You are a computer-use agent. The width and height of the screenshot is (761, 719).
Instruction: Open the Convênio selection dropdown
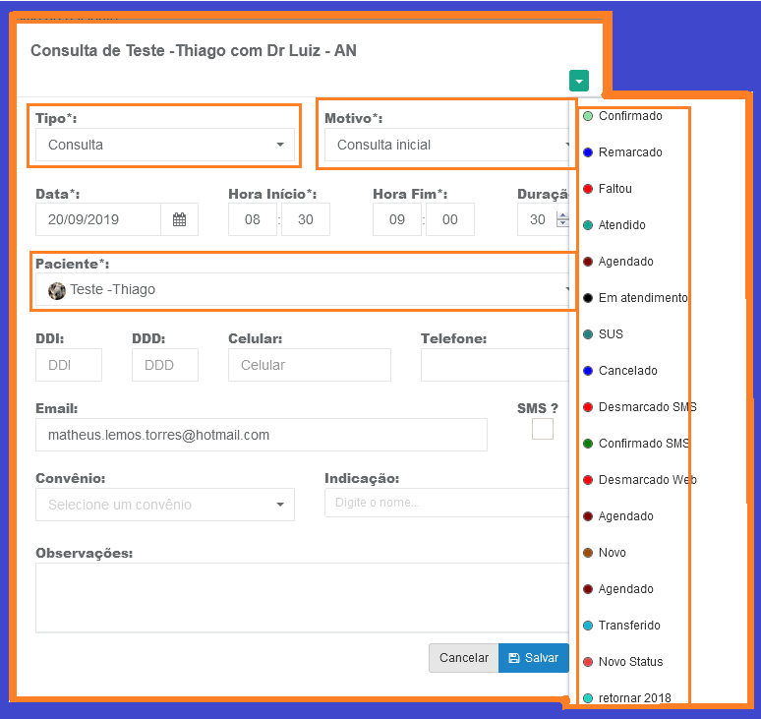tap(164, 505)
